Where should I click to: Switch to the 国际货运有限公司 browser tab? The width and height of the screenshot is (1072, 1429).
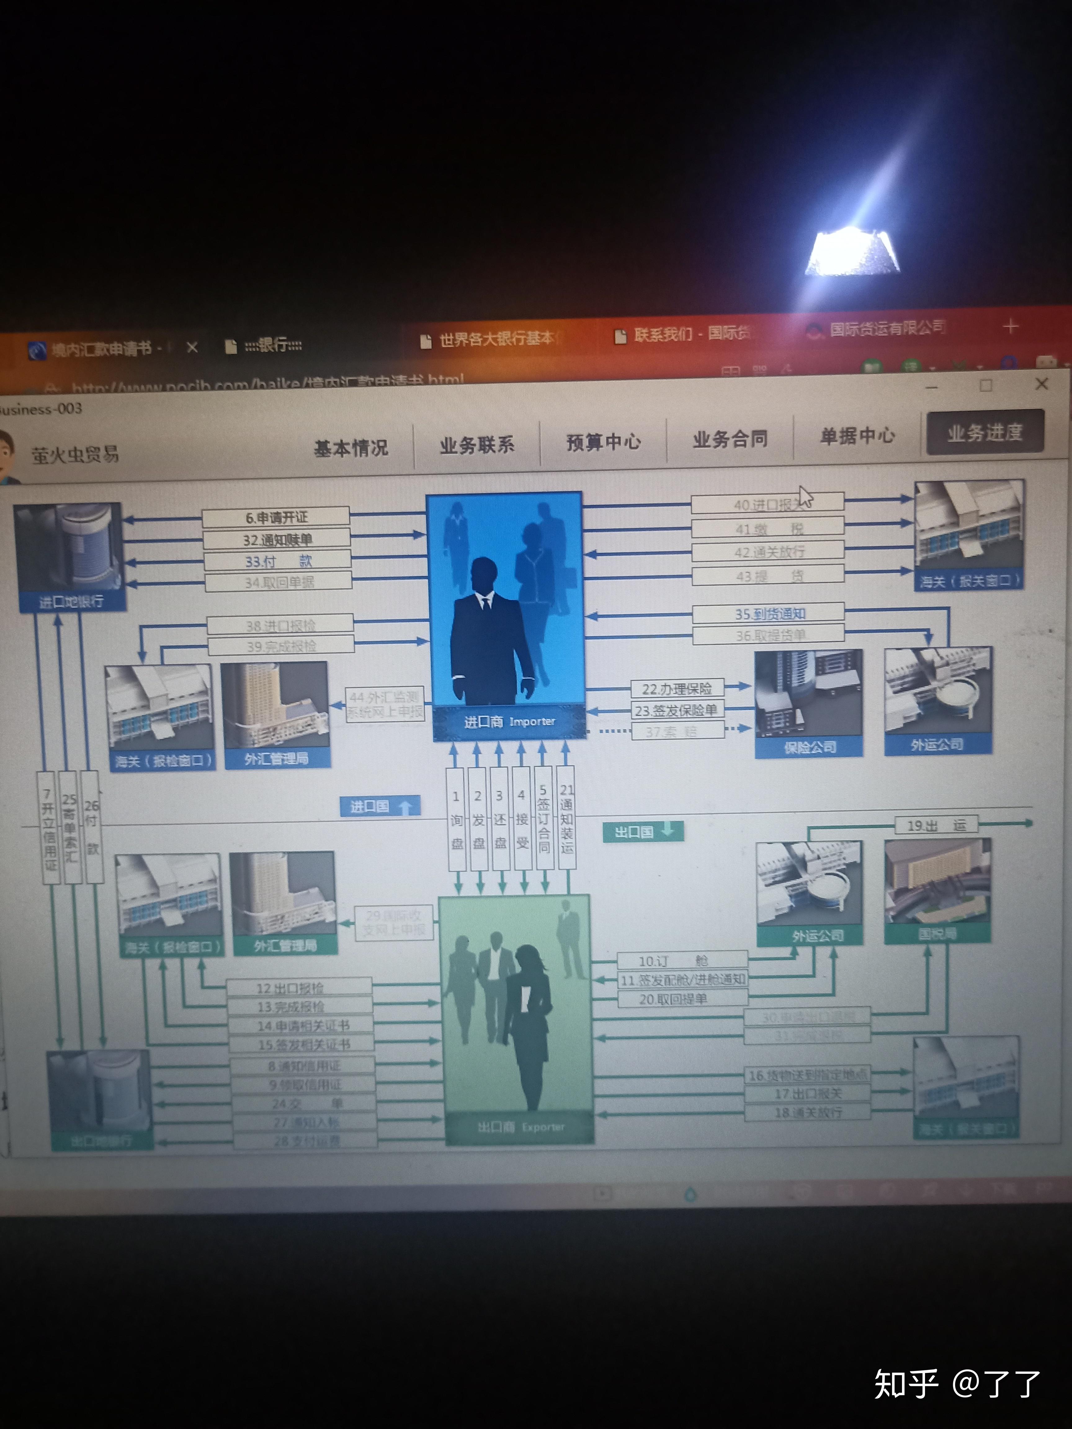pyautogui.click(x=876, y=329)
